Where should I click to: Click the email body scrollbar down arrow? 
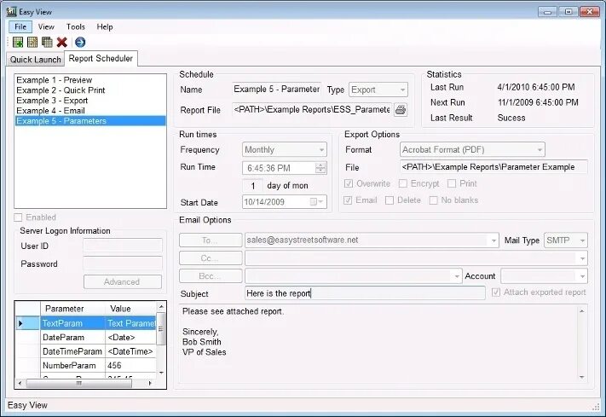pos(581,377)
